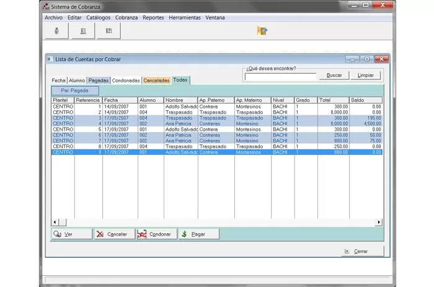This screenshot has width=434, height=287.
Task: Click the third toolbar icon button
Action: pyautogui.click(x=108, y=31)
